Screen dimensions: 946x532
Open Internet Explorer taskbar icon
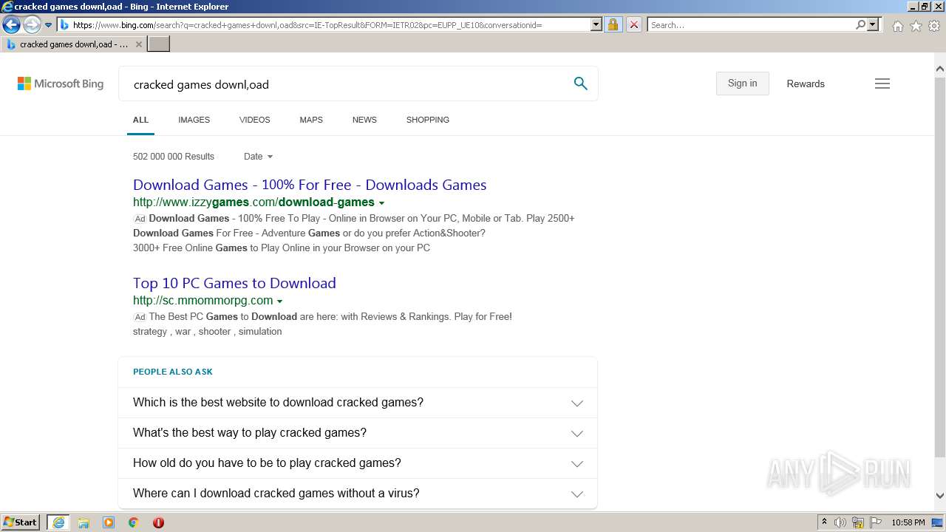(58, 522)
